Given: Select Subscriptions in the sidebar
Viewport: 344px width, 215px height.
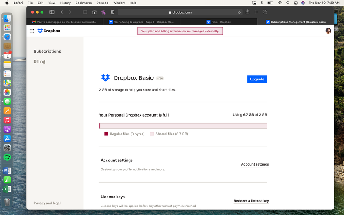Looking at the screenshot, I should tap(47, 51).
